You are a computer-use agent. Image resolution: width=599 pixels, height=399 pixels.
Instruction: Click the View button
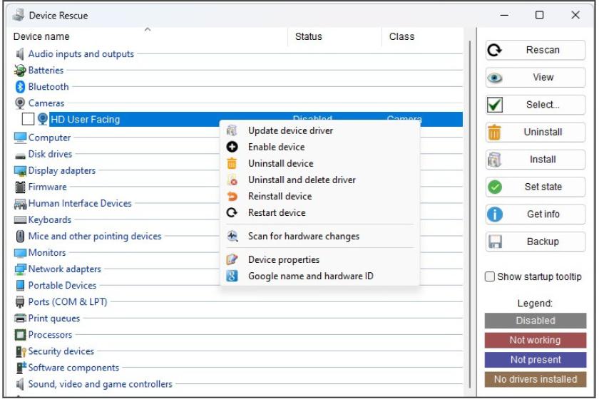coord(536,78)
